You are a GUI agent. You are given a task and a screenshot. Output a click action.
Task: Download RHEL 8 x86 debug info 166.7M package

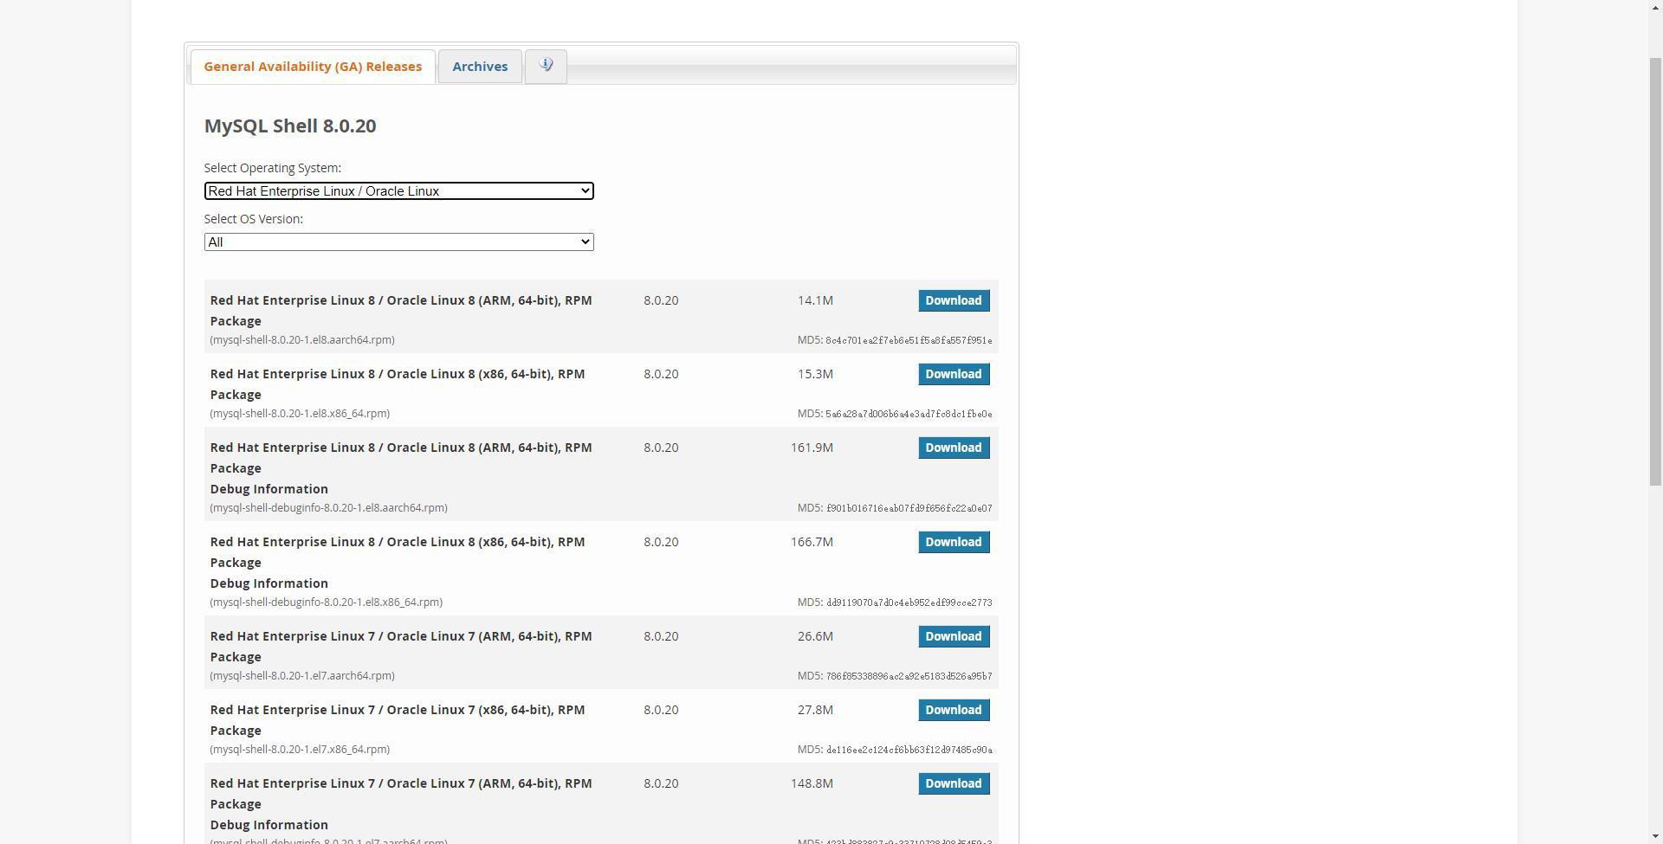954,542
